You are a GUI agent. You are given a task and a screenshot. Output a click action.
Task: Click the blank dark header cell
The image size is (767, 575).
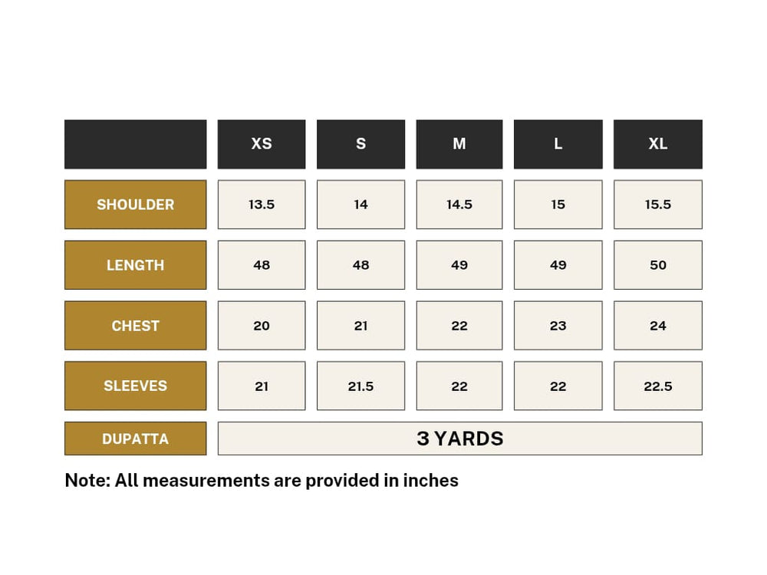pos(135,144)
